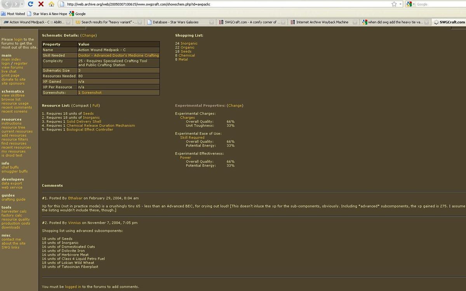
Task: Click the browser back arrow button
Action: [x=6, y=4]
